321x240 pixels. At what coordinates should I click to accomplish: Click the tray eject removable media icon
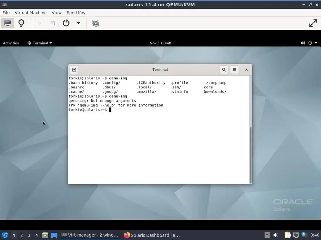(x=267, y=235)
